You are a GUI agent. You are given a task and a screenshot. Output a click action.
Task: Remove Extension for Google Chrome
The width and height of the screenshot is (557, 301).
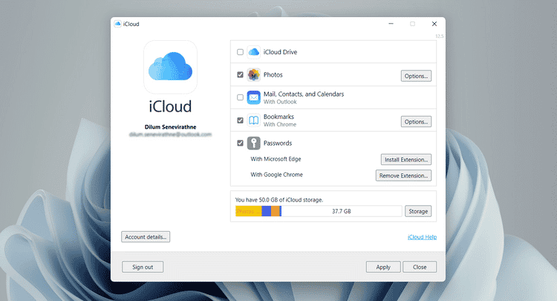point(403,175)
